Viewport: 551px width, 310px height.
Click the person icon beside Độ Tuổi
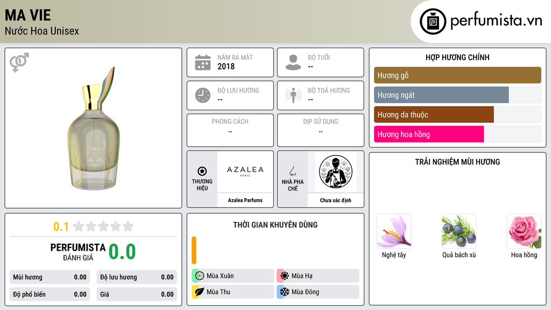(x=293, y=62)
